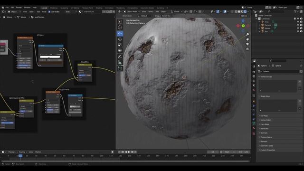Viewport: 304px width, 171px height.
Task: Click the white color ramp bar in stripes frame
Action: pos(50,57)
